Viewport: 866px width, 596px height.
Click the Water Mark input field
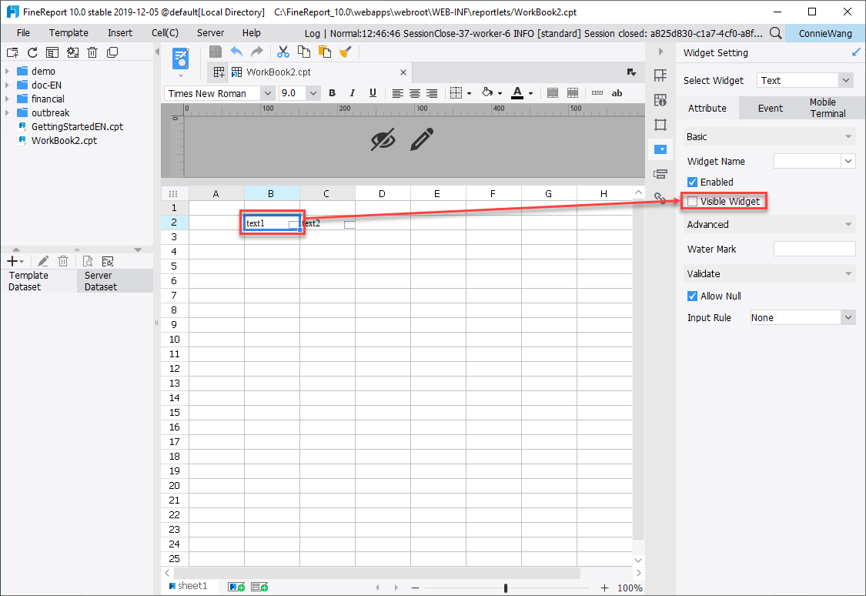click(x=814, y=248)
